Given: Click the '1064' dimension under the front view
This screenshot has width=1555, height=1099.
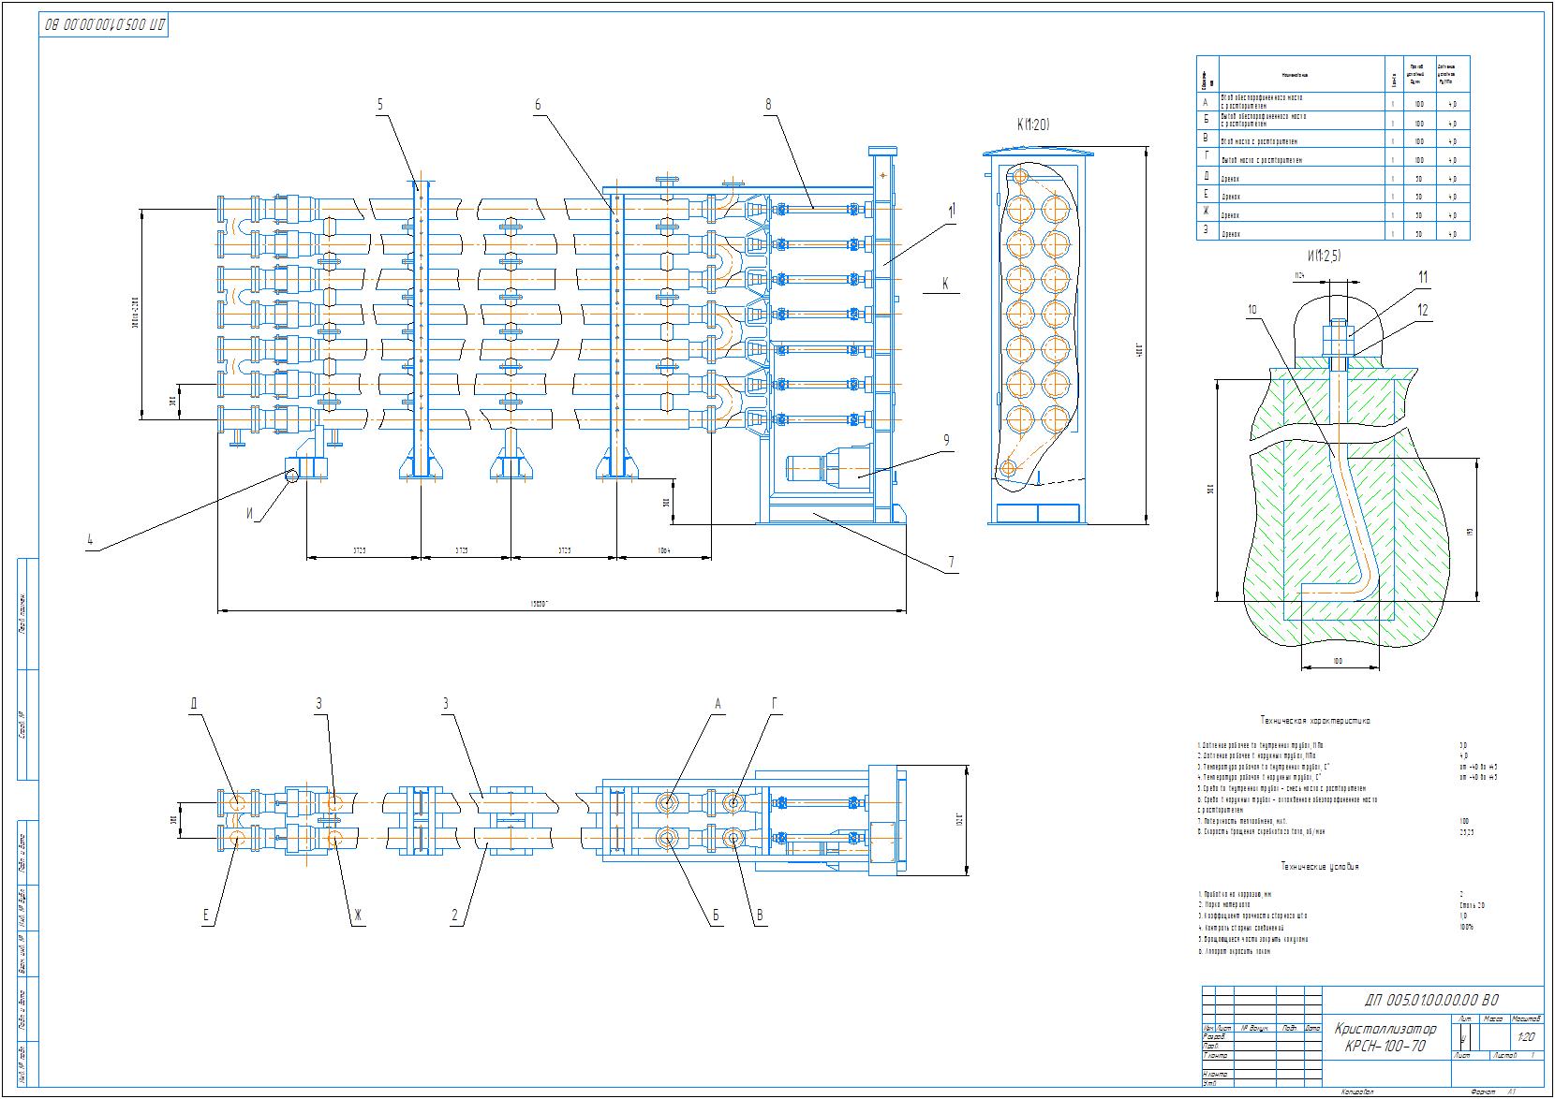Looking at the screenshot, I should (663, 549).
